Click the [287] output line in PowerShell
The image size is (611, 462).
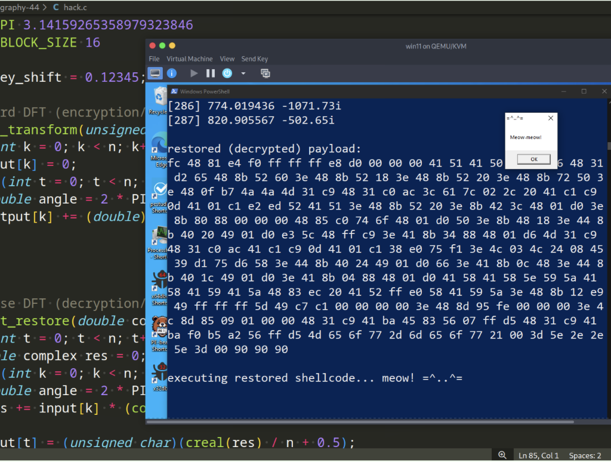point(251,121)
